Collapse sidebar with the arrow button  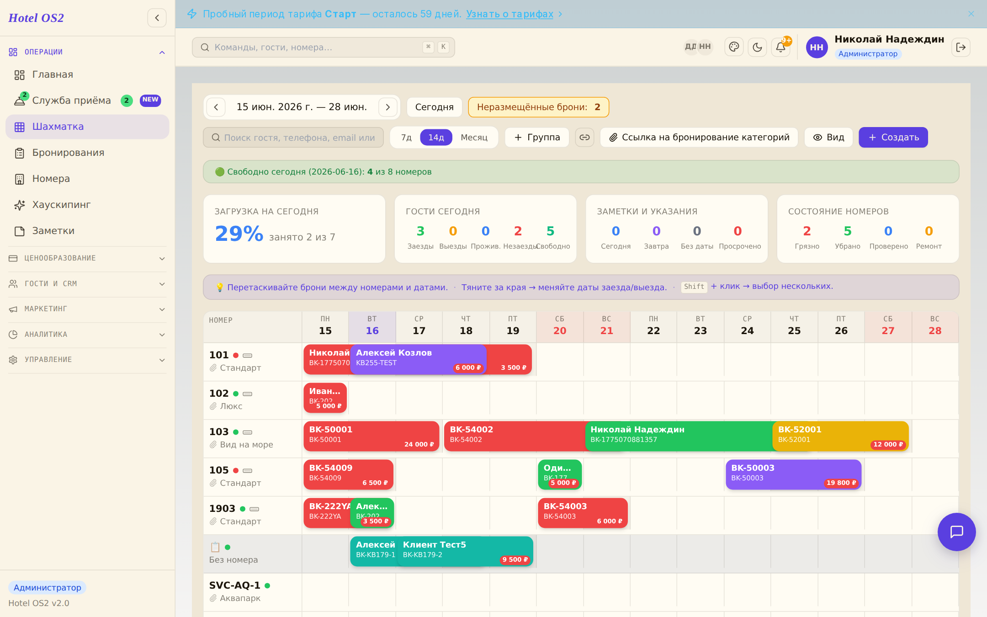pyautogui.click(x=157, y=18)
